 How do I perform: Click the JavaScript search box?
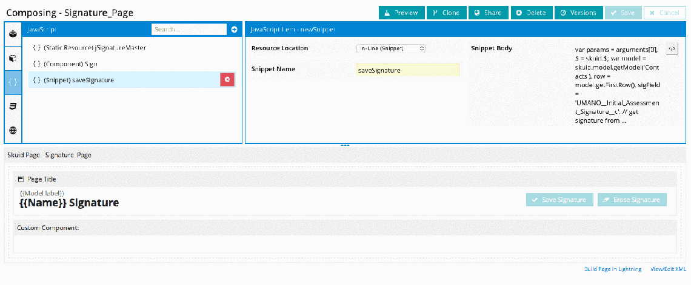(189, 29)
